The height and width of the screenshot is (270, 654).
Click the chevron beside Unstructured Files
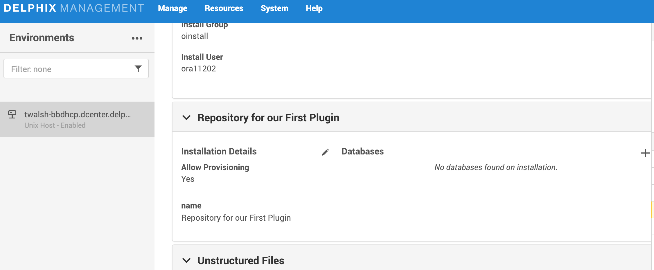click(x=186, y=260)
